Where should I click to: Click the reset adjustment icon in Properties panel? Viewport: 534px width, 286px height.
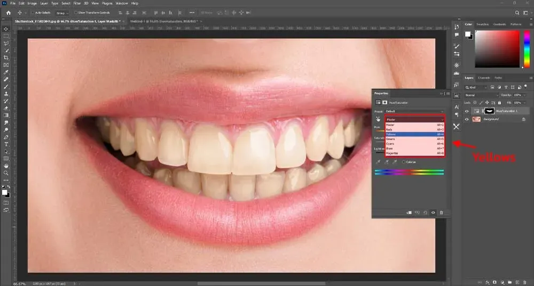pyautogui.click(x=426, y=213)
